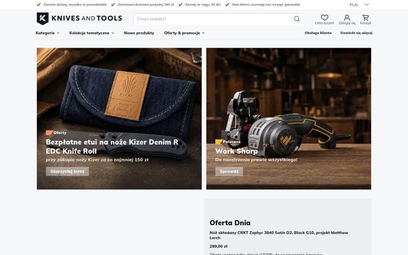Click the 'Oferta Dnia' heading

[230, 223]
